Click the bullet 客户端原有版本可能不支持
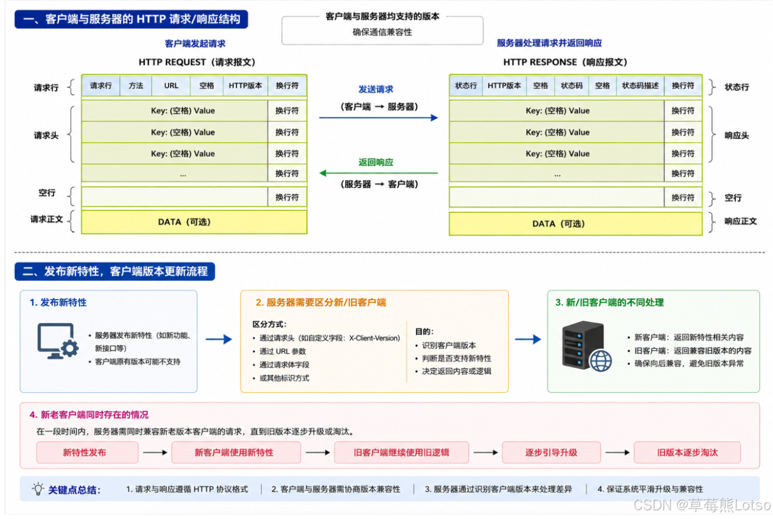The image size is (773, 519). pyautogui.click(x=137, y=362)
